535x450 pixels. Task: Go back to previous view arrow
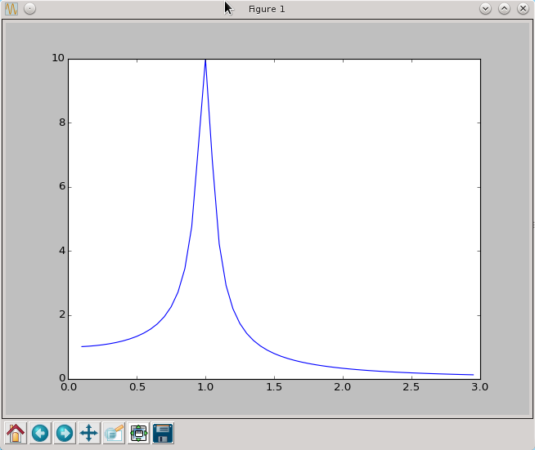(x=40, y=433)
